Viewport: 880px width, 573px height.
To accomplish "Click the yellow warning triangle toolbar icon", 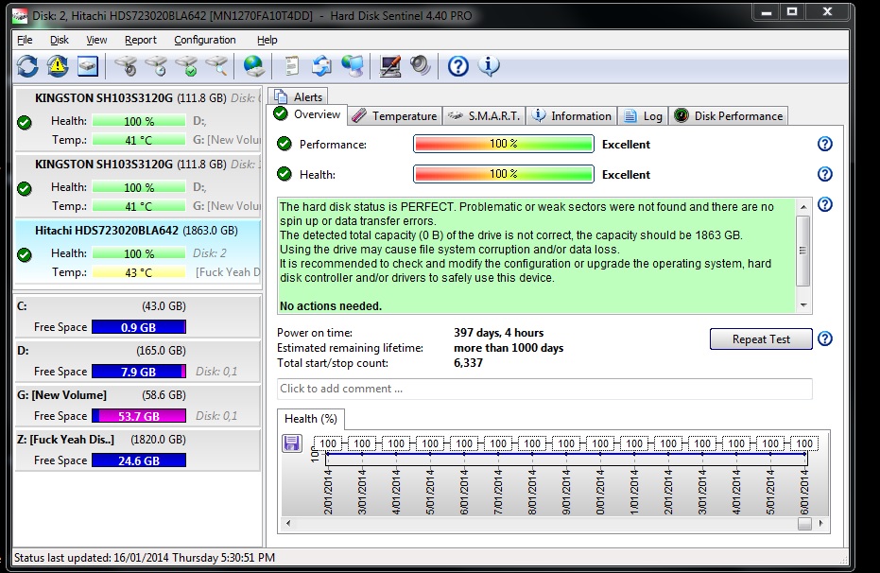I will tap(58, 65).
